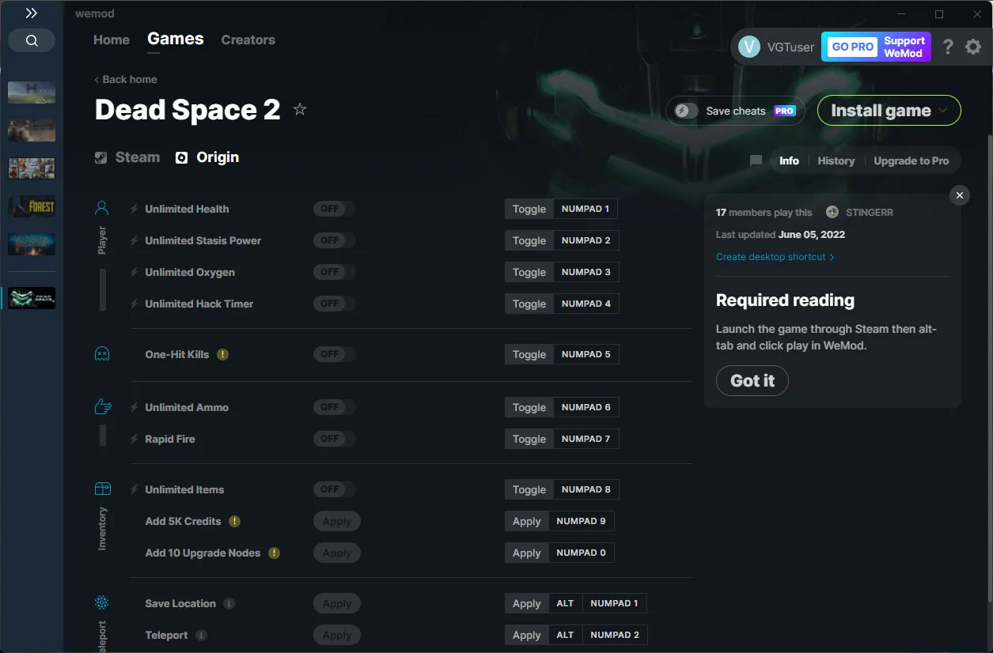Change the NUMPAD 3 hotkey for Unlimited Oxygen

(586, 272)
